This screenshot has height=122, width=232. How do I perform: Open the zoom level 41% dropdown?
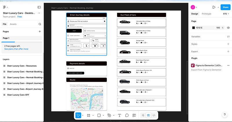[x=226, y=14]
